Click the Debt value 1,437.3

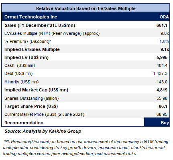point(160,73)
